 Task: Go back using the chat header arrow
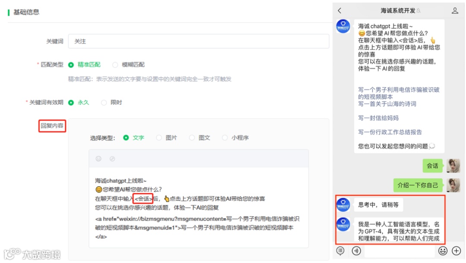pyautogui.click(x=340, y=11)
